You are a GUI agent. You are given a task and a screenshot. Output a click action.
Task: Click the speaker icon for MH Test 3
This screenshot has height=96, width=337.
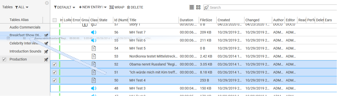click(94, 88)
